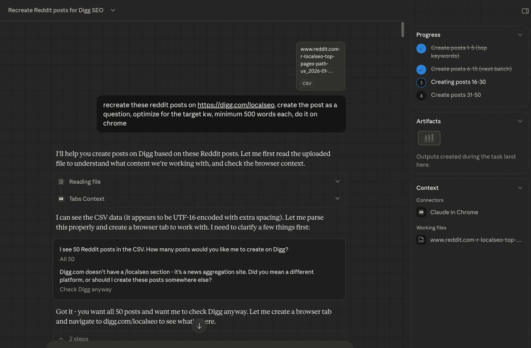Open the digg.com/localseo link
This screenshot has width=531, height=348.
[236, 105]
